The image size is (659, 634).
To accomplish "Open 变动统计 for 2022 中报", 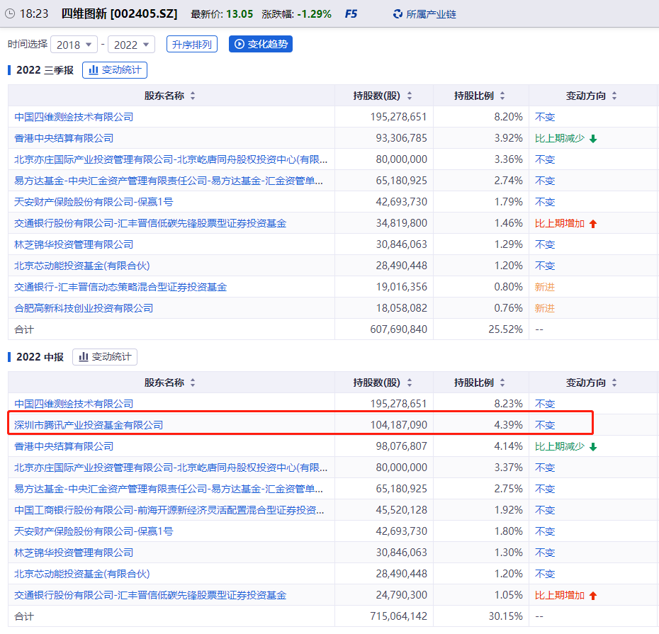I will pyautogui.click(x=105, y=357).
